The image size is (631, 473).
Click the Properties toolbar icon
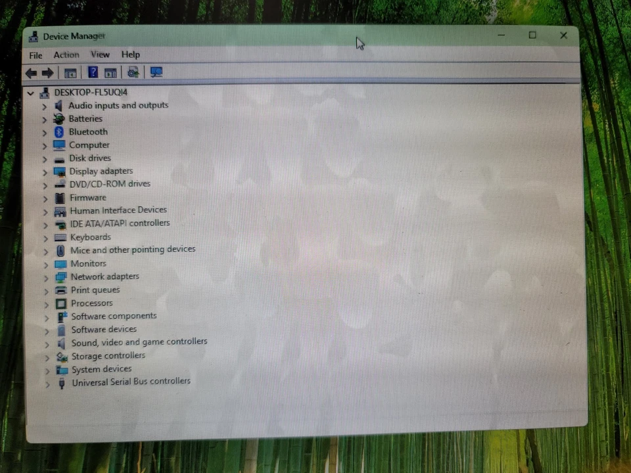[110, 72]
